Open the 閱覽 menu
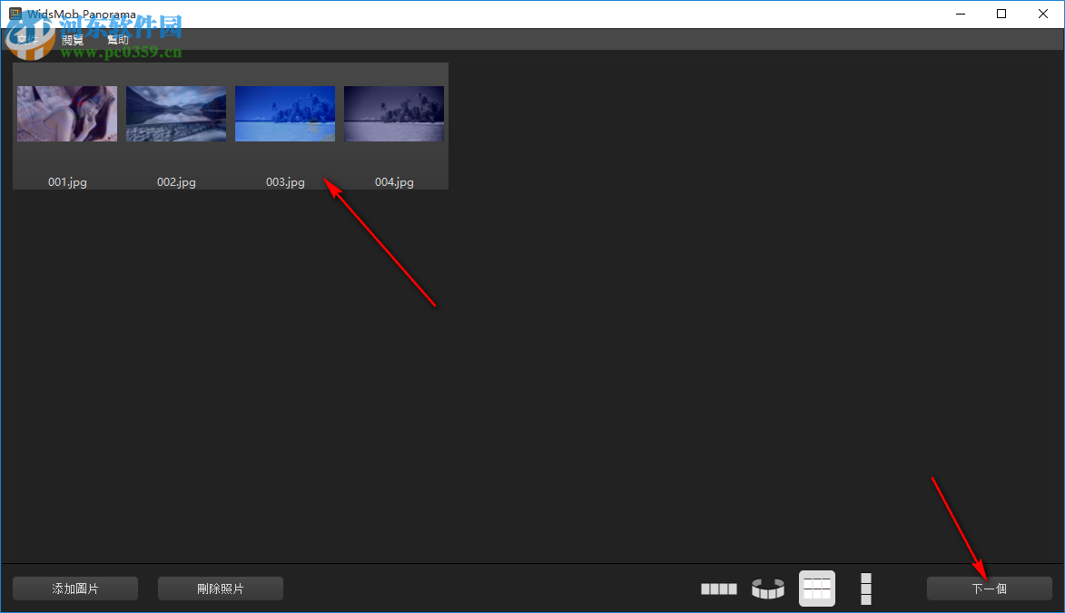The width and height of the screenshot is (1065, 613). click(x=72, y=38)
